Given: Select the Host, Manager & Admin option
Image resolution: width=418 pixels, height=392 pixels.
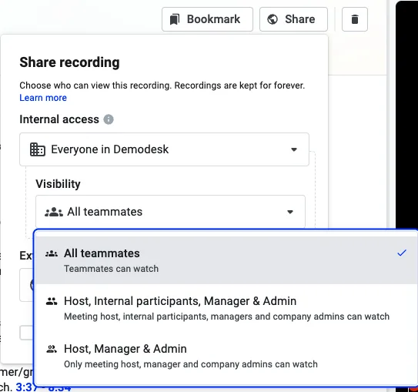Looking at the screenshot, I should [x=226, y=356].
